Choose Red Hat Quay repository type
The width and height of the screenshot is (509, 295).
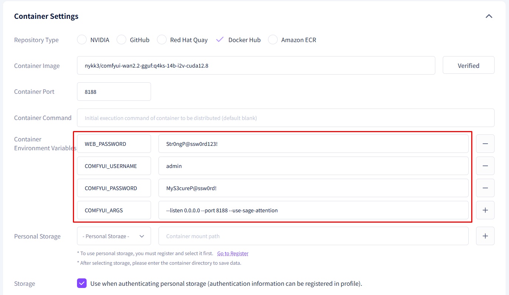[x=162, y=40]
